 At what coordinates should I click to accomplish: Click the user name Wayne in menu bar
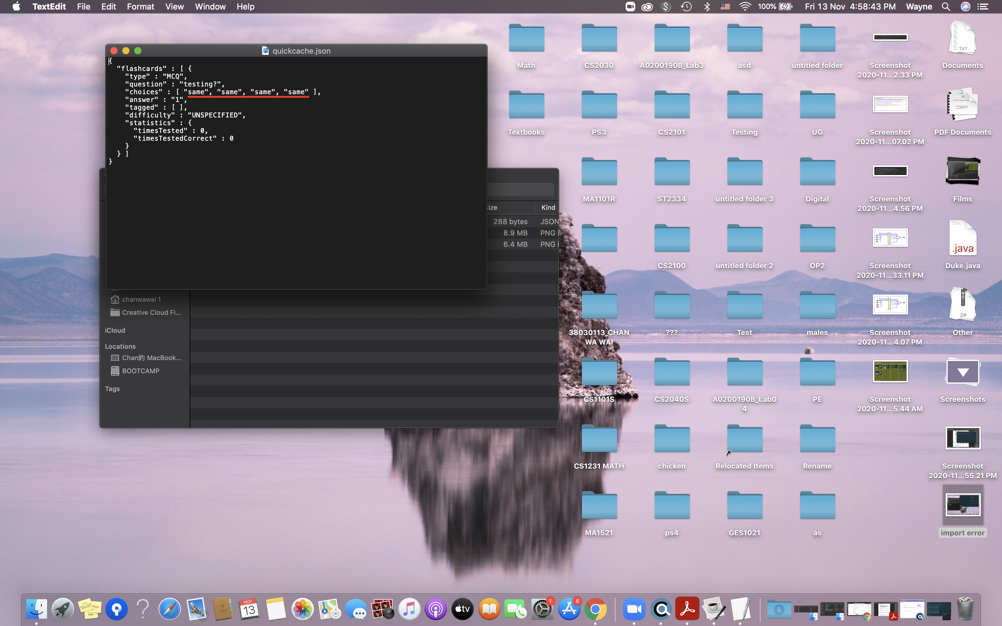919,7
